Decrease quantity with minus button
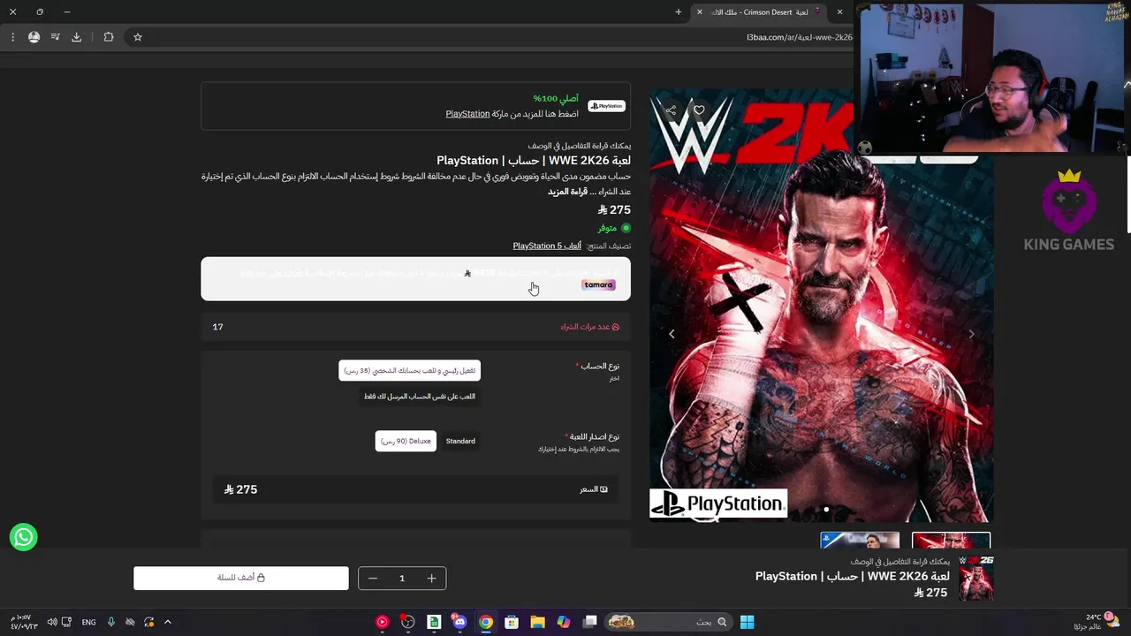Image resolution: width=1131 pixels, height=636 pixels. click(373, 579)
